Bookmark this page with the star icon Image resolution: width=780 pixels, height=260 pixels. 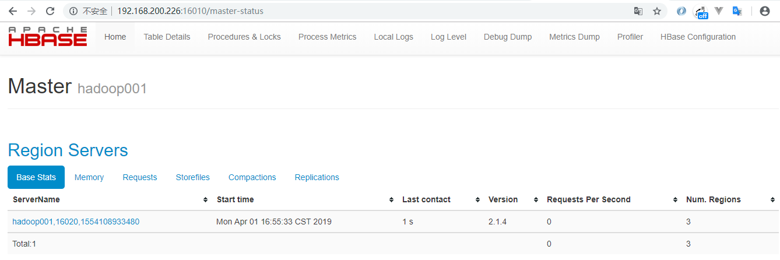click(x=657, y=11)
